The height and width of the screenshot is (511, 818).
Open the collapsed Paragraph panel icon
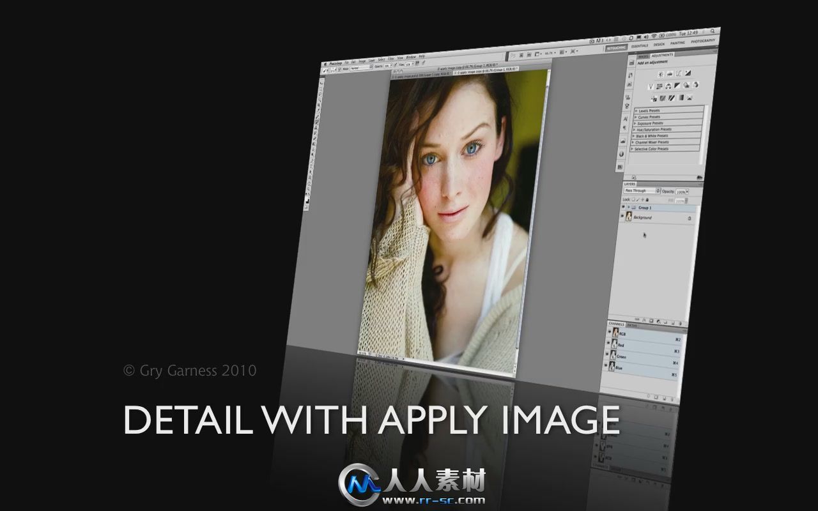click(624, 128)
